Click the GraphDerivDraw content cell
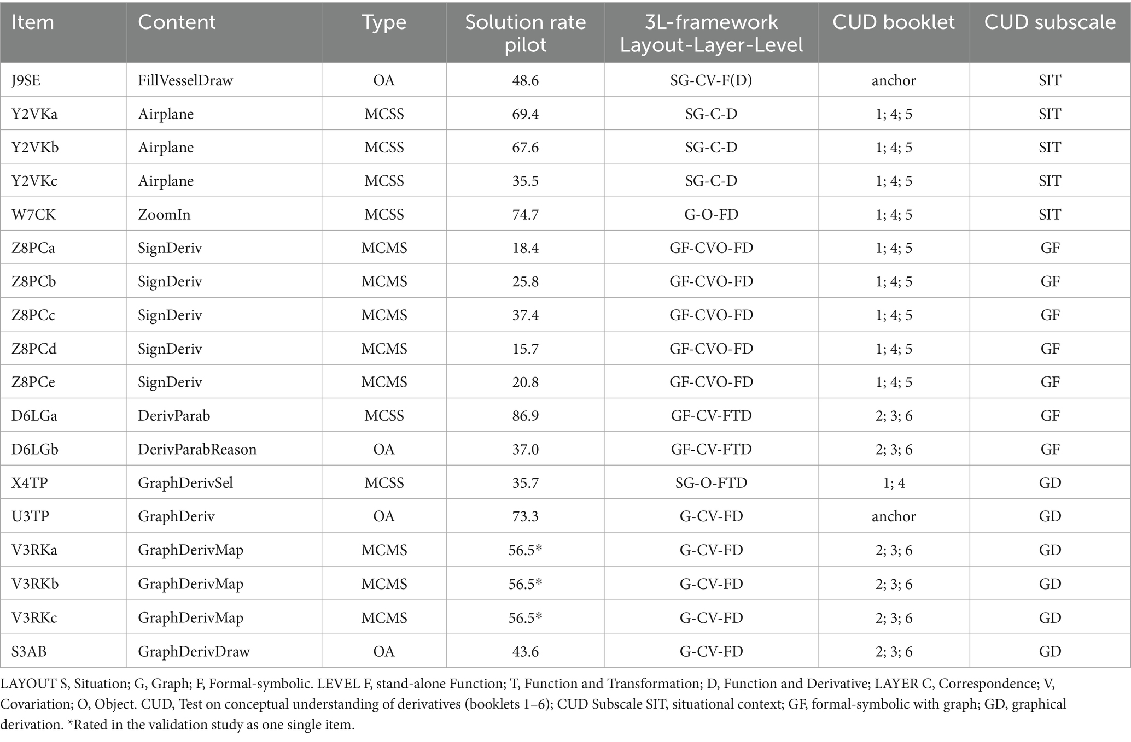 click(194, 651)
